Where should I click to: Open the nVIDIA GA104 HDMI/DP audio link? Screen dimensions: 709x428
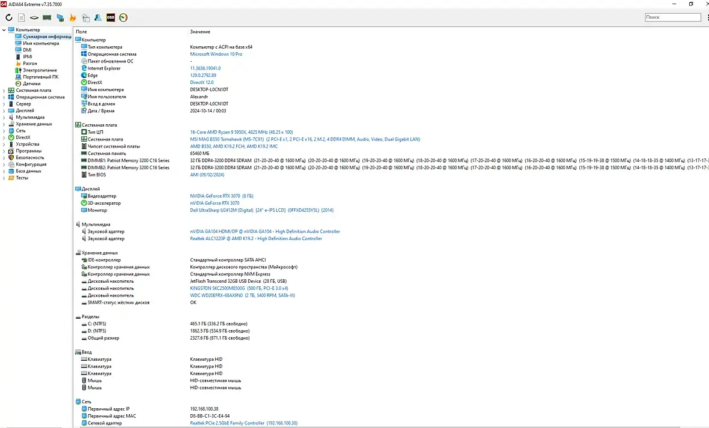(x=265, y=231)
